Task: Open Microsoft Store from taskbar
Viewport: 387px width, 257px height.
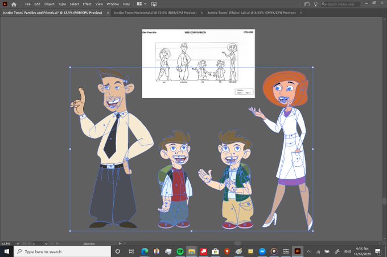Action: 215,251
